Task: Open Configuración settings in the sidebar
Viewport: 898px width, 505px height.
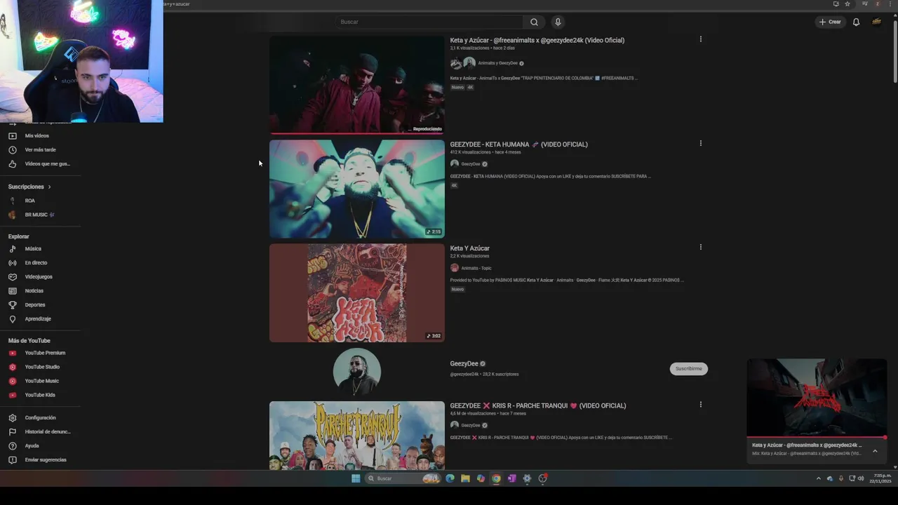Action: 39,417
